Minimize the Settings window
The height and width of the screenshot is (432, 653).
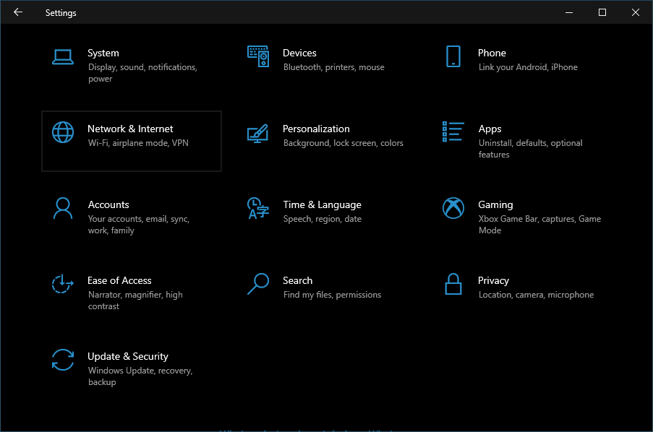569,12
